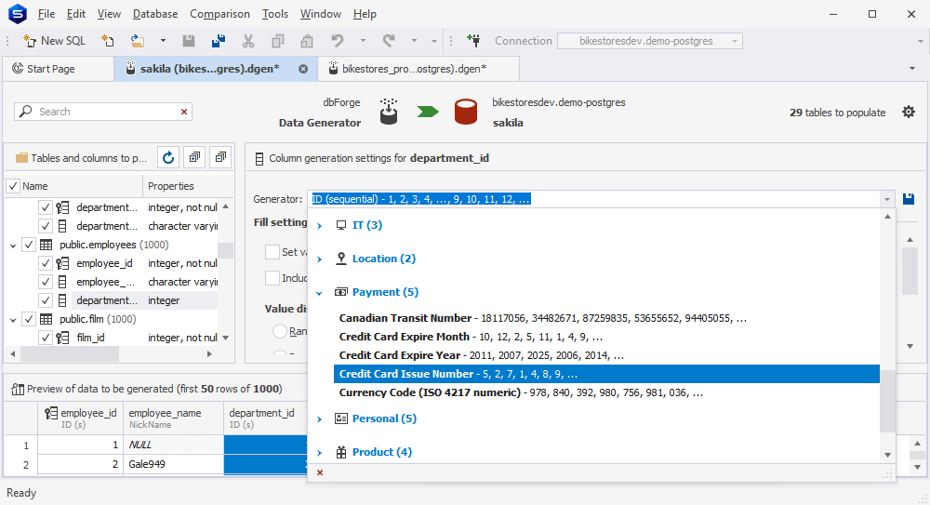
Task: Select Currency Code ISO 4217 numeric generator
Action: coord(606,392)
